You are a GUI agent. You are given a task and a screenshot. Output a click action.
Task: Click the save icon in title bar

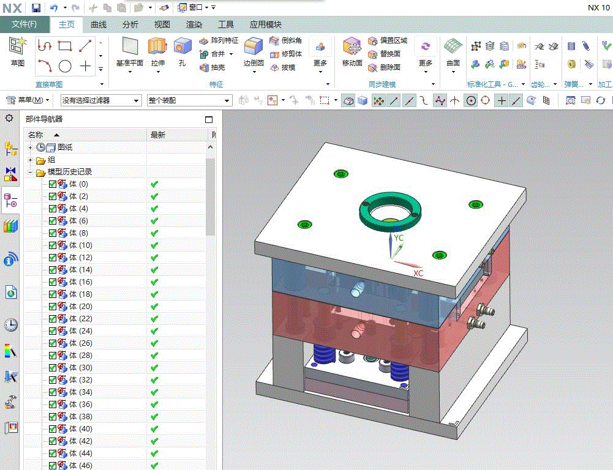click(36, 8)
